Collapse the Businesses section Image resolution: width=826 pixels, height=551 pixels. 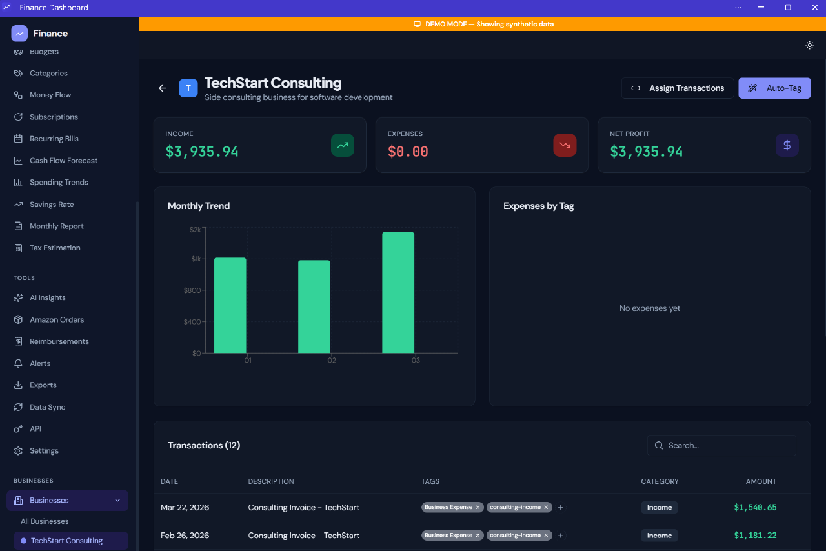pos(117,500)
